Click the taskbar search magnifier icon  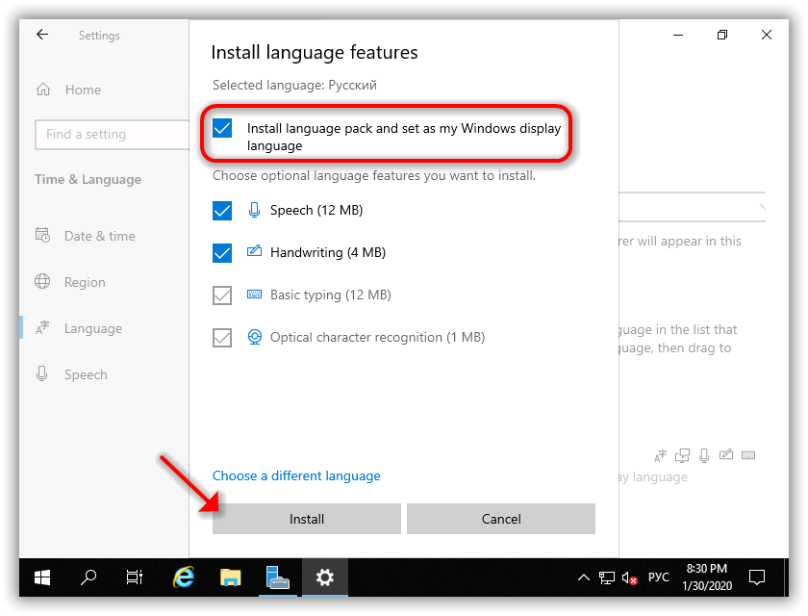(88, 577)
